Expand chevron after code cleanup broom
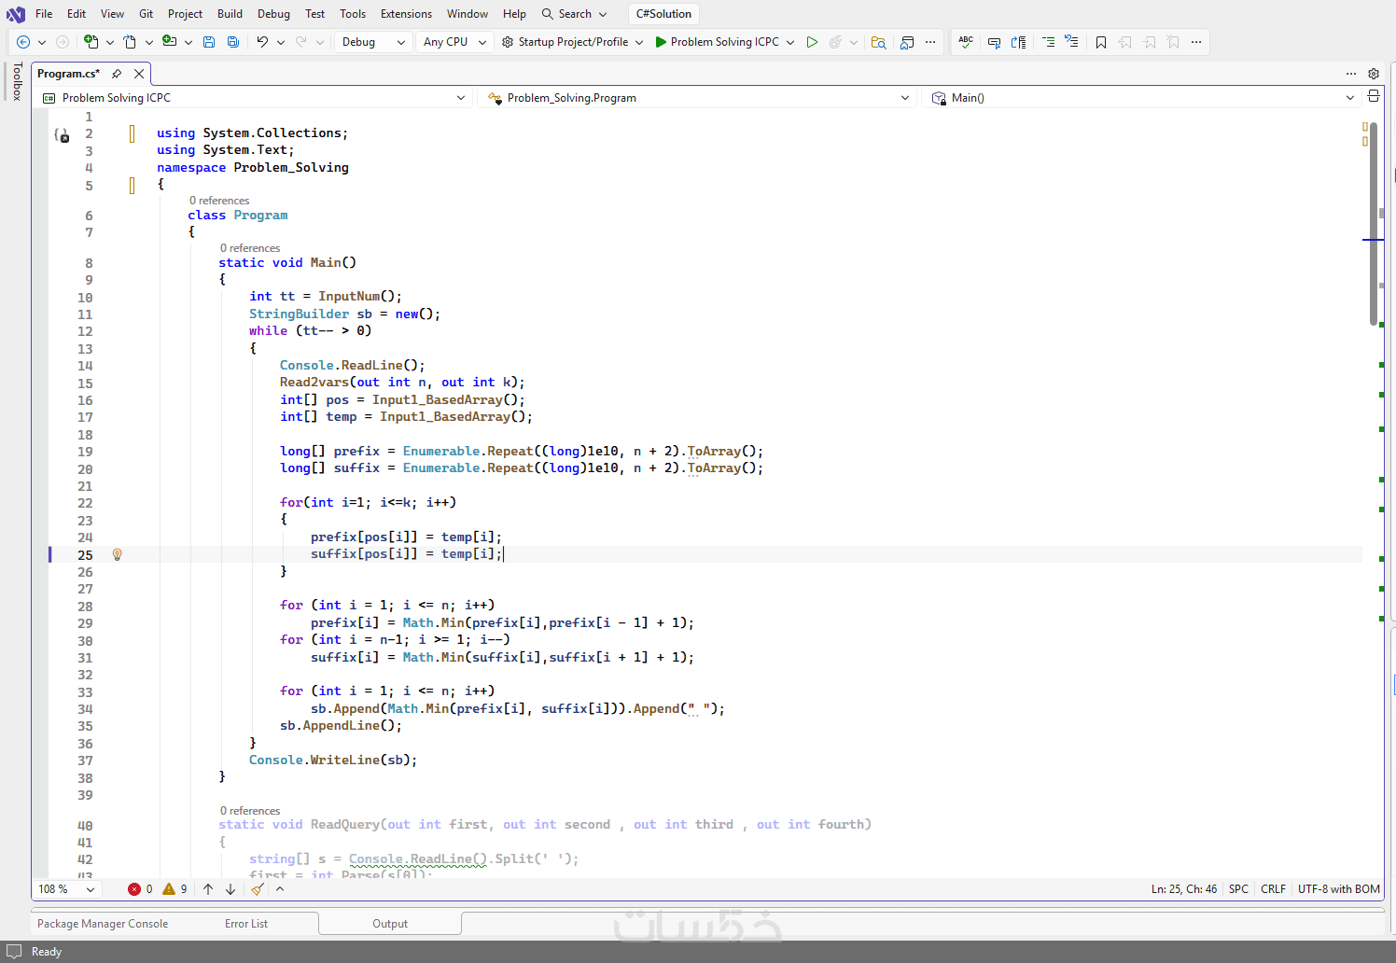The image size is (1396, 963). 280,889
